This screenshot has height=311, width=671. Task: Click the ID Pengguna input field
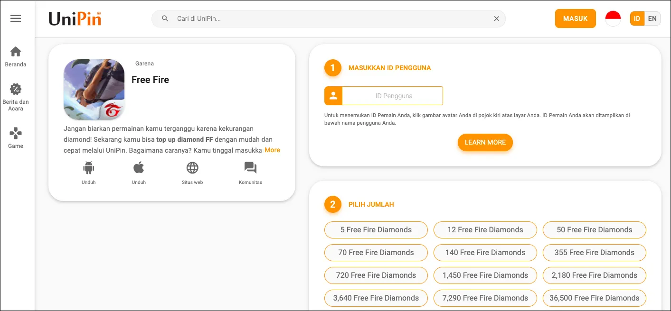[x=393, y=96]
